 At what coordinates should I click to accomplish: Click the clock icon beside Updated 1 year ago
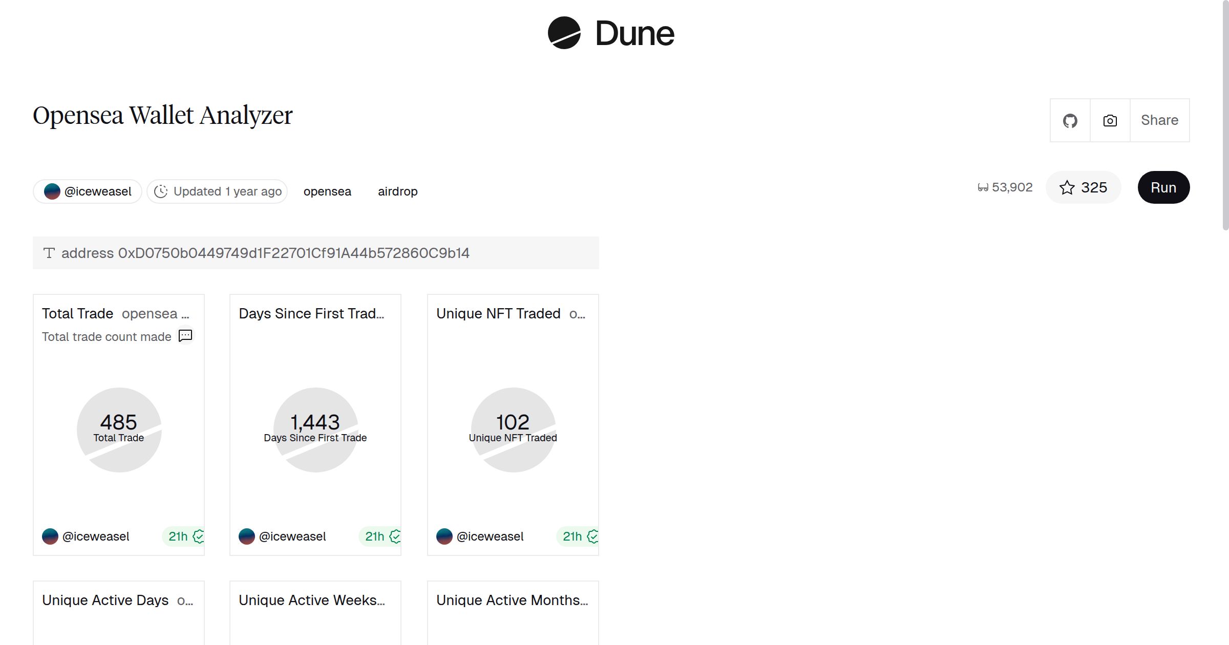[161, 191]
